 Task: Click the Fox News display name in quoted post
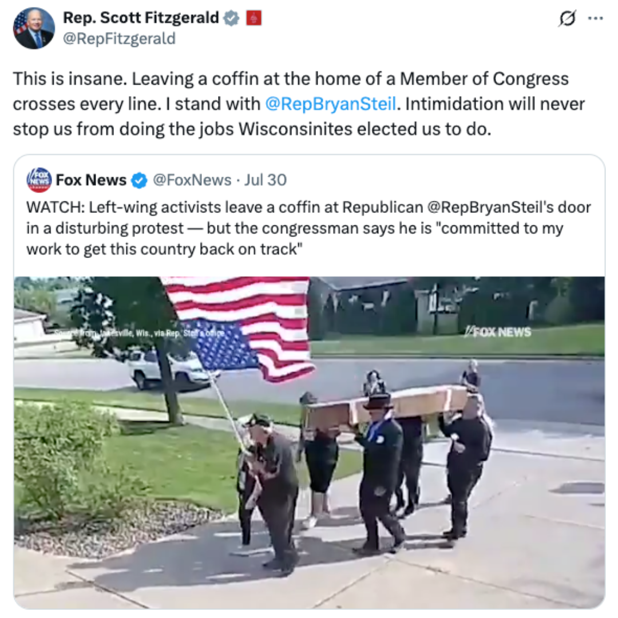[x=91, y=180]
